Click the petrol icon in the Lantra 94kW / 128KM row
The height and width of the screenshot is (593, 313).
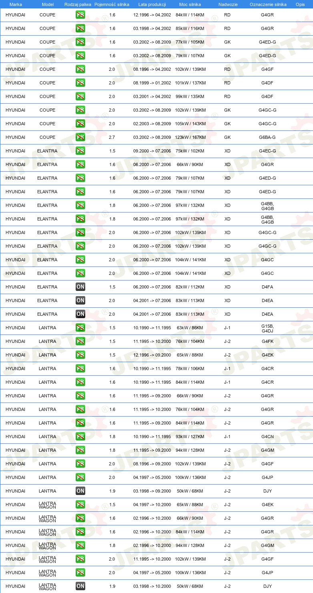[80, 450]
